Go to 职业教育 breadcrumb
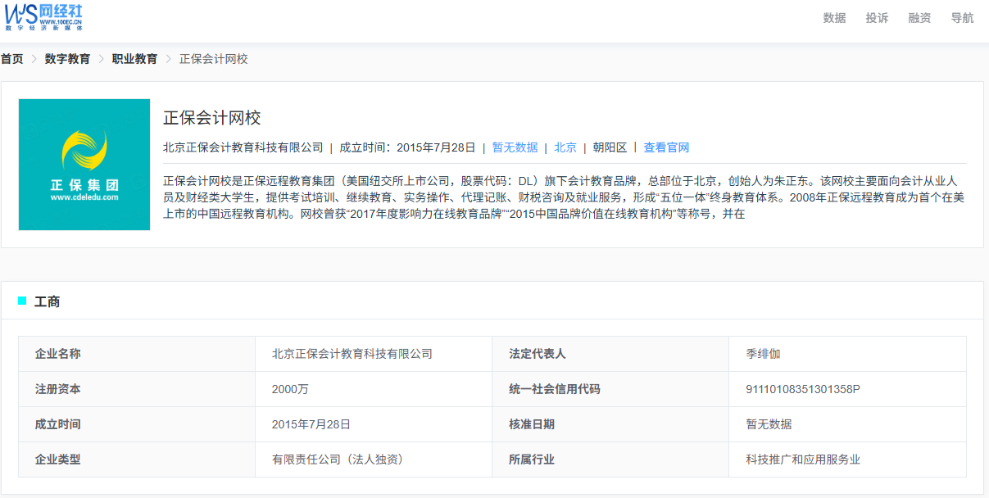This screenshot has height=498, width=989. [x=134, y=59]
